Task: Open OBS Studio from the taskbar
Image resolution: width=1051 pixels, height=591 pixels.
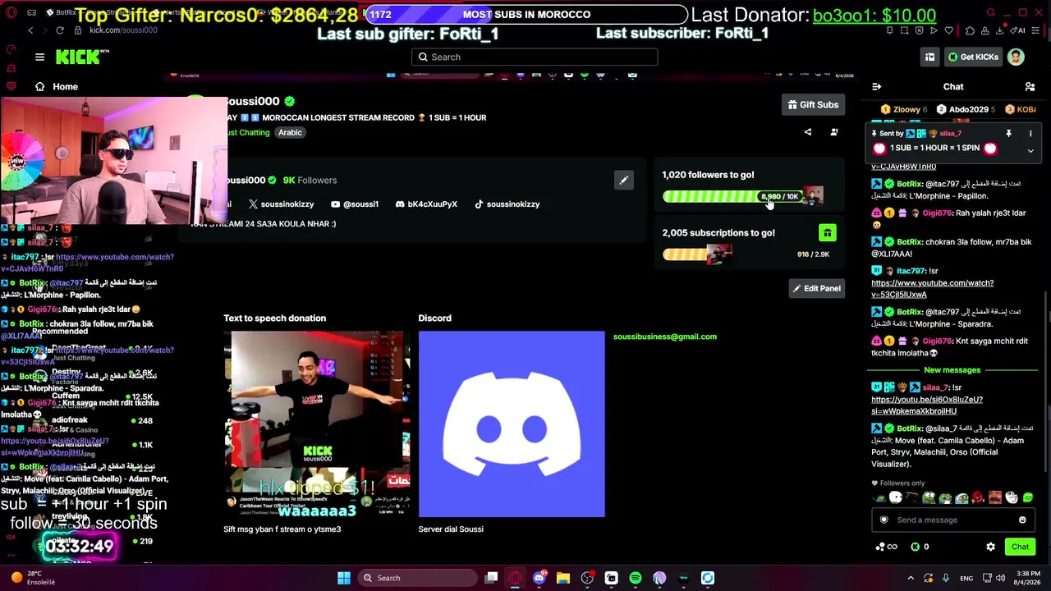Action: coord(587,578)
